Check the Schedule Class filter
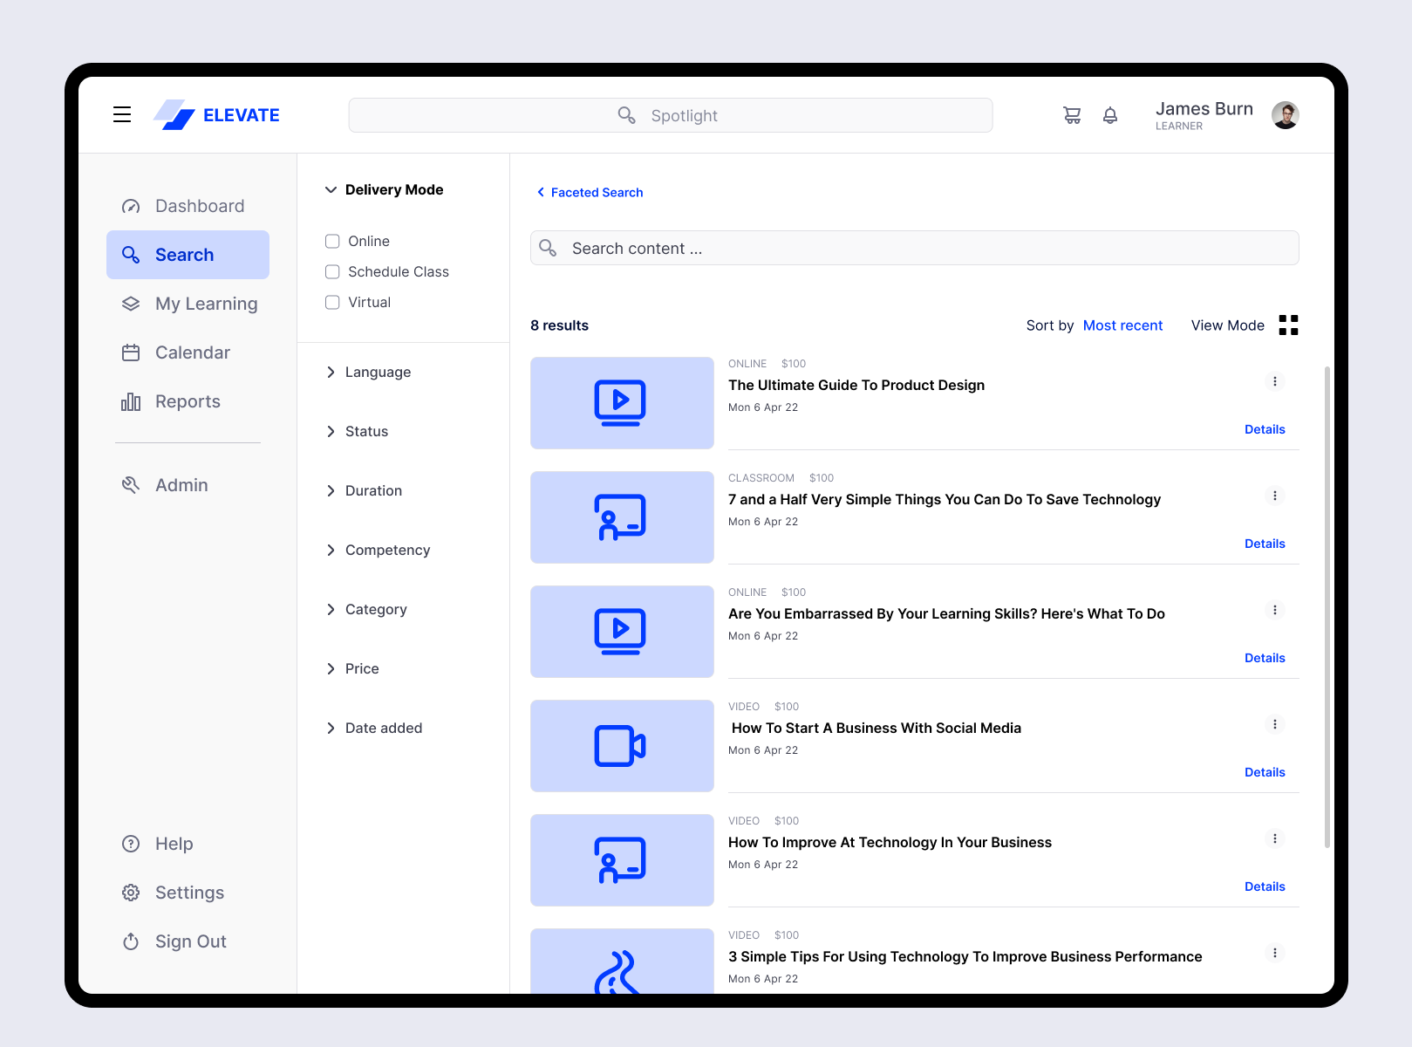1412x1047 pixels. click(332, 271)
